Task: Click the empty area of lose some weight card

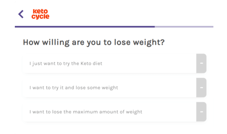Action: pos(157,88)
